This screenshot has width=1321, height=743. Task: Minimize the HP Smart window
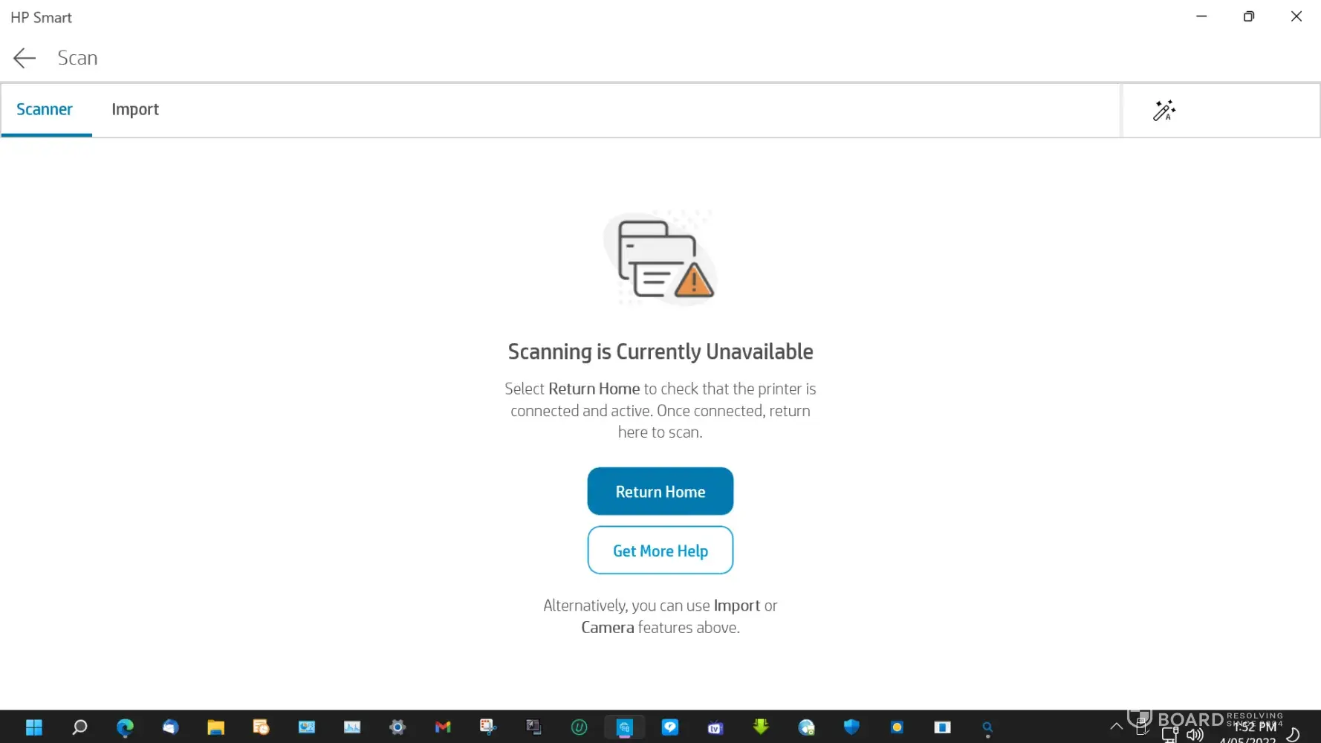tap(1201, 16)
